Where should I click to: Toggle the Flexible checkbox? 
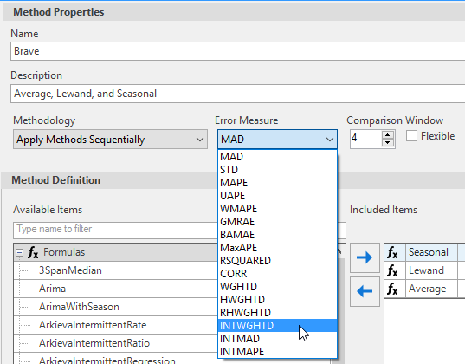411,136
